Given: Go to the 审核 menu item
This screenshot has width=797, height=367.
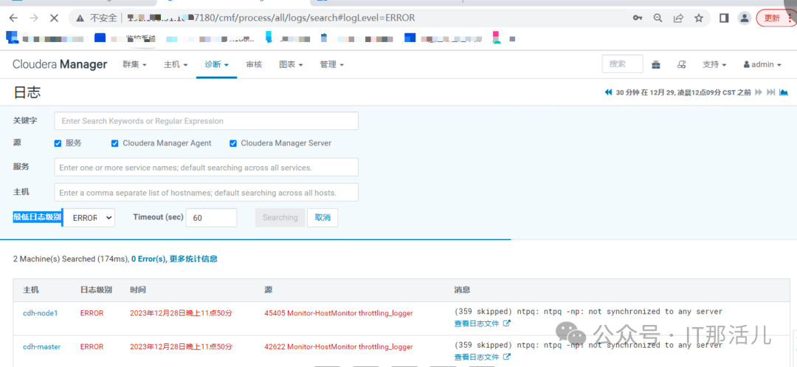Looking at the screenshot, I should point(254,64).
